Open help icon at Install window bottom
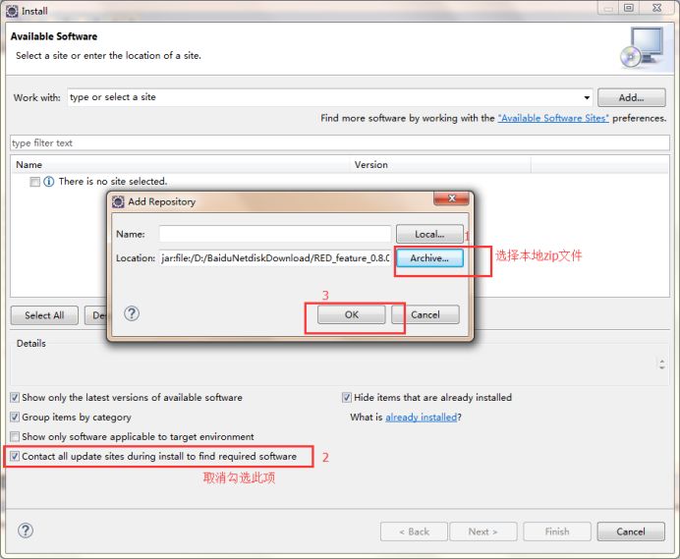 (x=26, y=531)
